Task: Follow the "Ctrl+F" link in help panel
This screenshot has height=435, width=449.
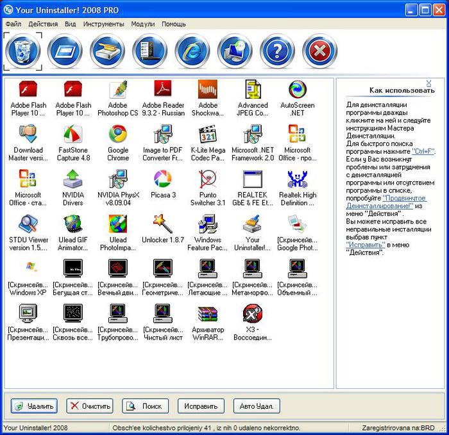Action: coord(423,151)
